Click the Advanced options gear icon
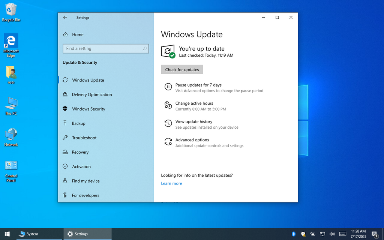This screenshot has width=384, height=240. (168, 142)
